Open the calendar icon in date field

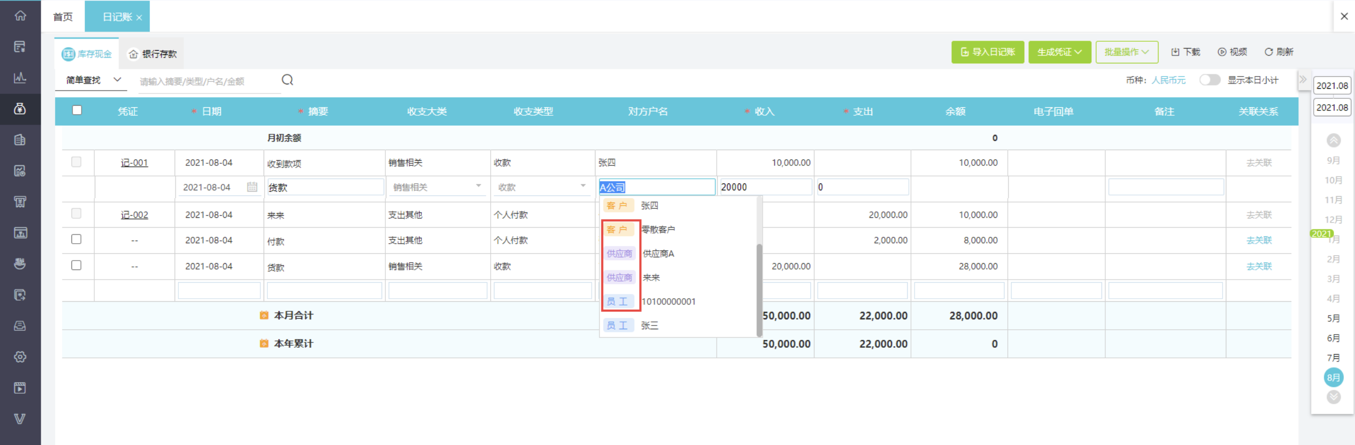[252, 187]
